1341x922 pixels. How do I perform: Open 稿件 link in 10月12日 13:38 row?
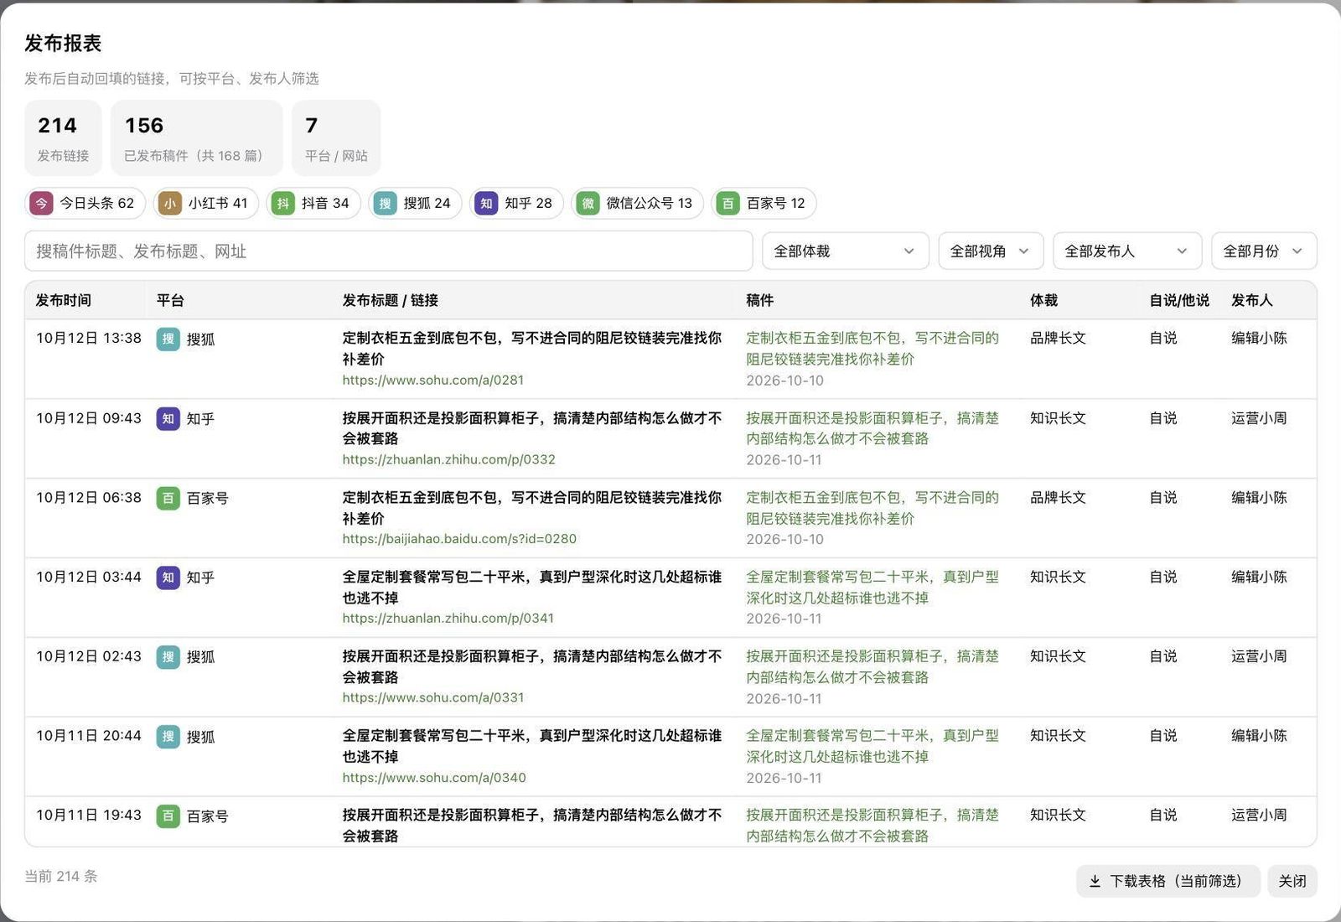coord(872,349)
